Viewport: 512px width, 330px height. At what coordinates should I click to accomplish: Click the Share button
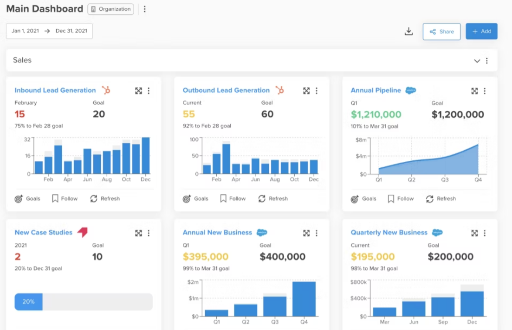(441, 32)
